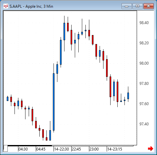Click the 23:00 time axis label
This screenshot has width=157, height=155.
[94, 149]
